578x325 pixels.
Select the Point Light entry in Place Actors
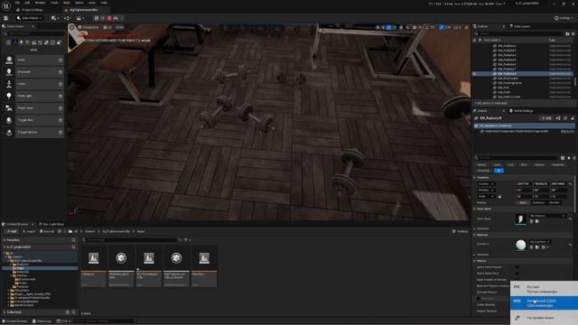pos(33,96)
